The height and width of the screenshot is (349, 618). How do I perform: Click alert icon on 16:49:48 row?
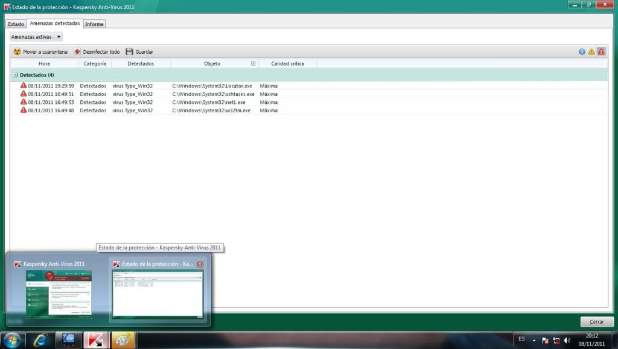[24, 110]
